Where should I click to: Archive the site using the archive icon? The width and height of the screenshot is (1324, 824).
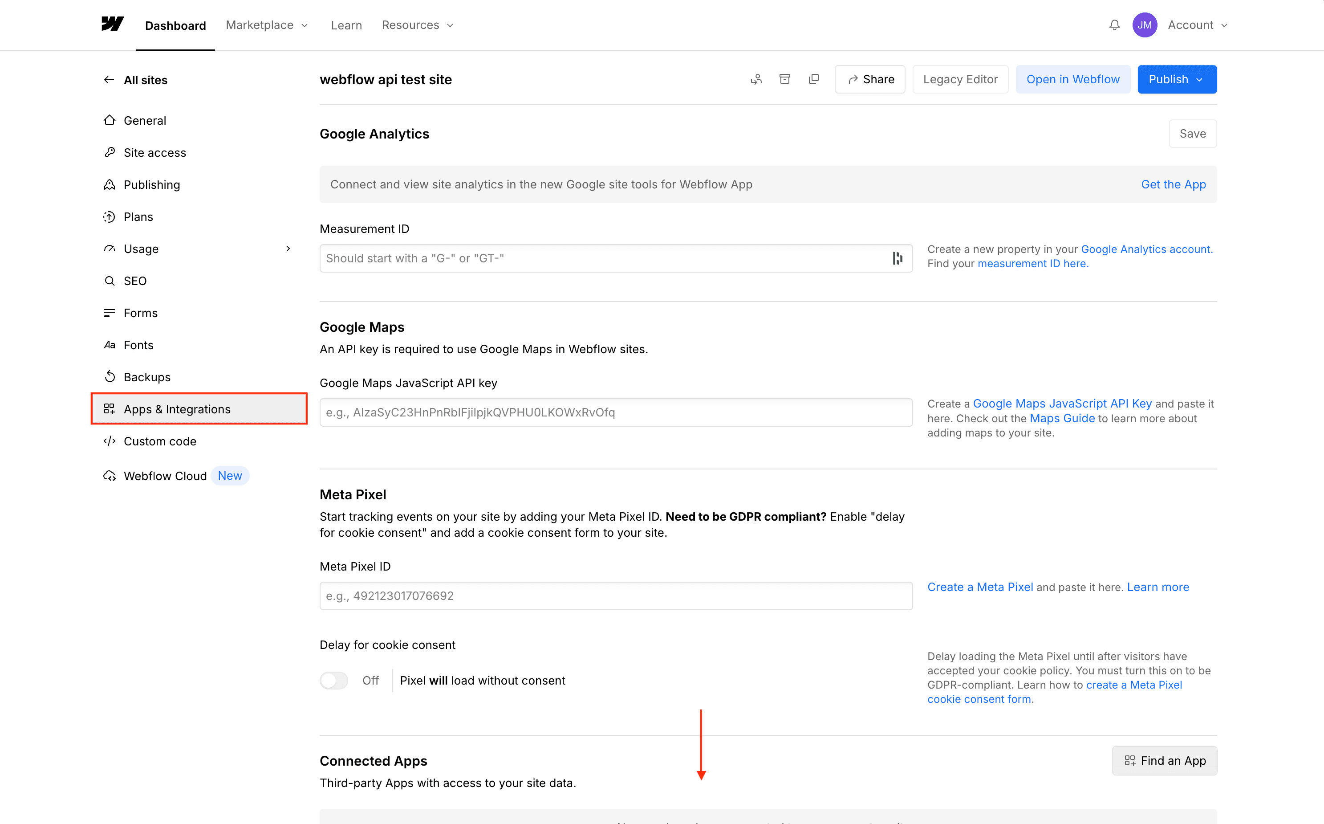click(785, 79)
